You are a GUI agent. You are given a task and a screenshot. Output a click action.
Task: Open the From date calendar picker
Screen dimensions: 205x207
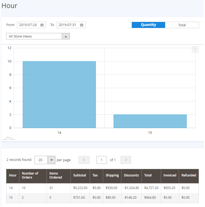(x=42, y=25)
